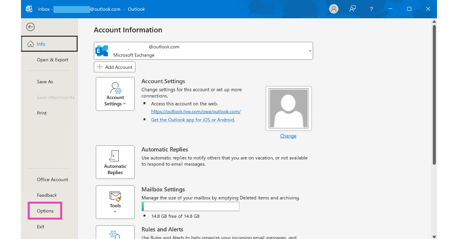Screen dimensions: 458x239
Task: Click the back arrow icon
Action: tap(30, 27)
